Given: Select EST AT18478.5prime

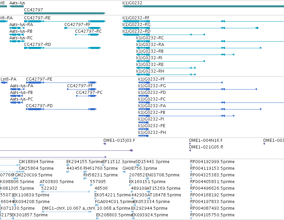Looking at the screenshot, I should click(164, 195).
